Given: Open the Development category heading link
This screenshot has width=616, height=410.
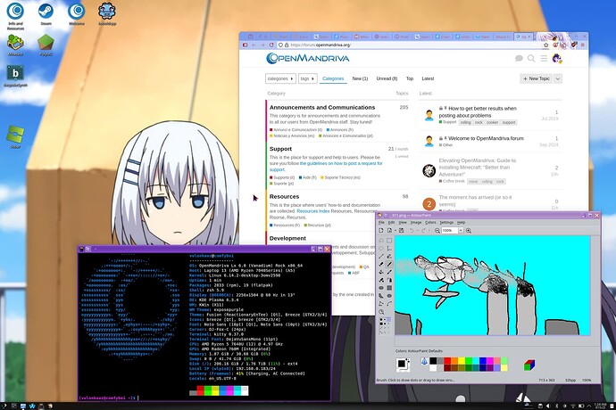Looking at the screenshot, I should coord(287,238).
